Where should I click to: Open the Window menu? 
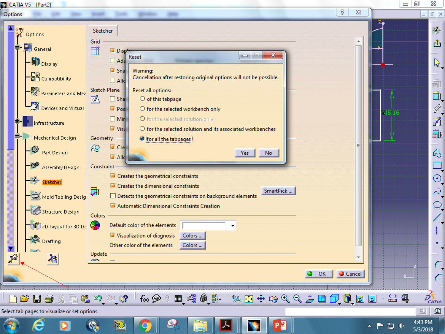pyautogui.click(x=148, y=14)
